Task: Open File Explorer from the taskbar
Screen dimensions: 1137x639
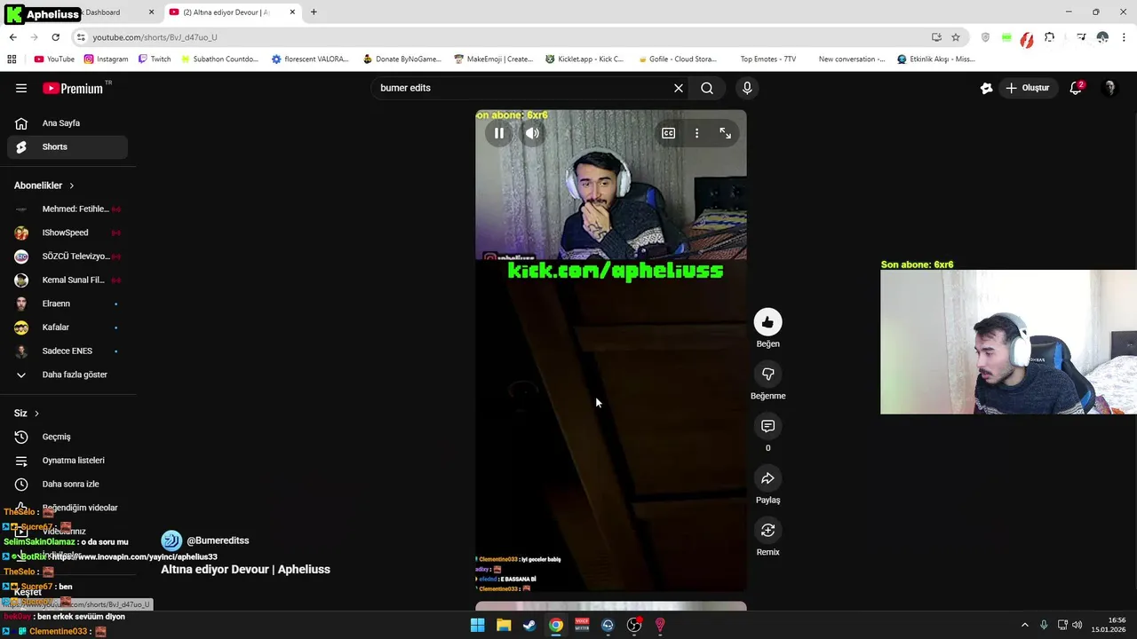Action: point(504,625)
